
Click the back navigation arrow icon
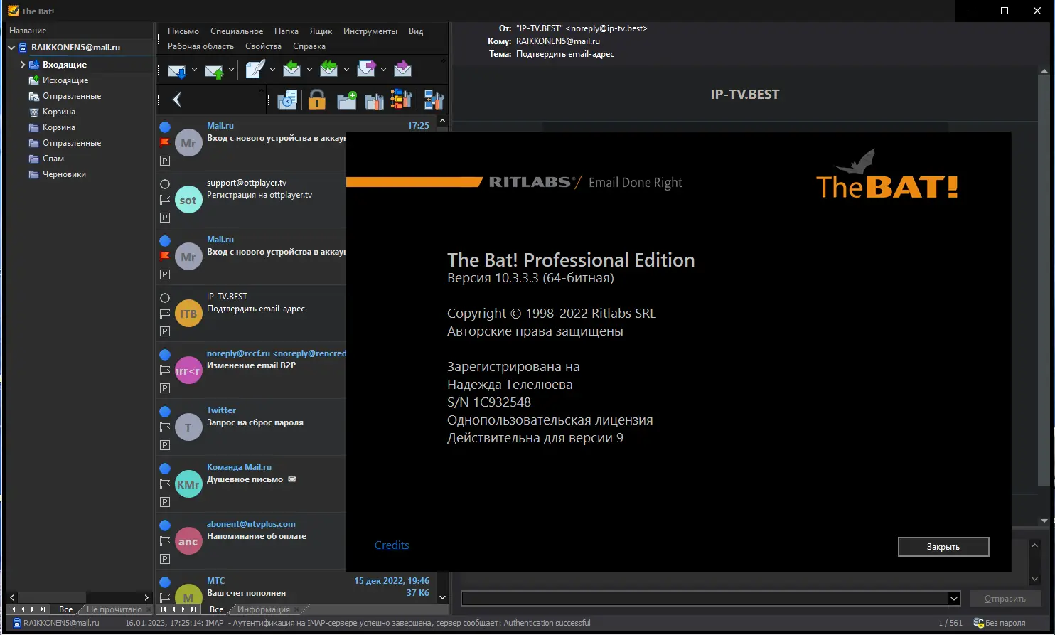tap(176, 99)
